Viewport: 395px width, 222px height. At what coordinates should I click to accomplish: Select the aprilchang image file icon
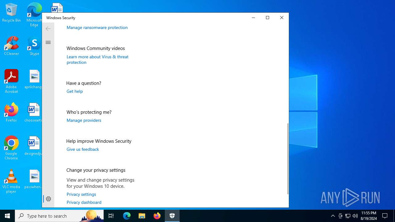[34, 80]
